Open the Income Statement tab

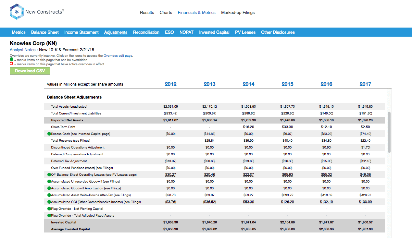[81, 32]
